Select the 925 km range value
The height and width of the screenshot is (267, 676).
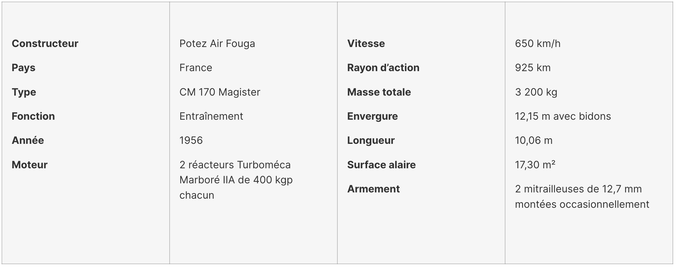(533, 68)
